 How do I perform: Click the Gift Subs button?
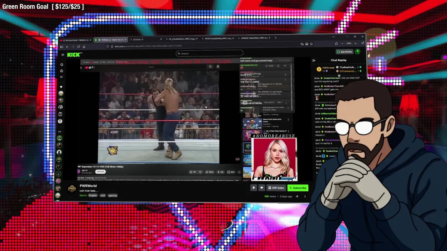(x=276, y=188)
